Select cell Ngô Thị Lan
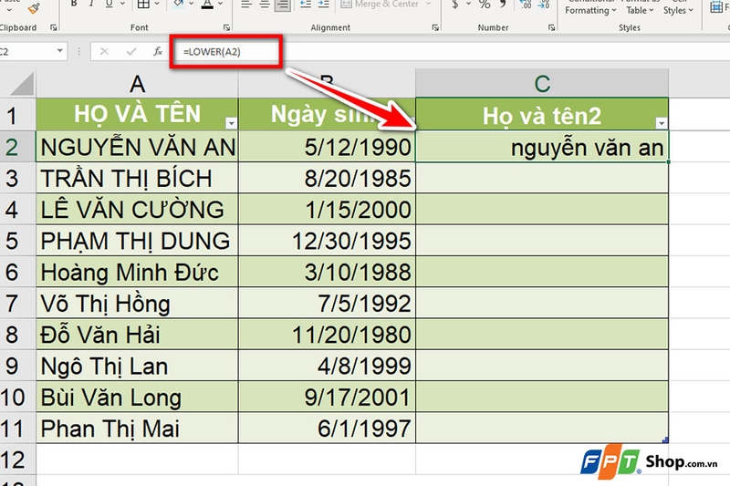730x486 pixels. coord(138,366)
